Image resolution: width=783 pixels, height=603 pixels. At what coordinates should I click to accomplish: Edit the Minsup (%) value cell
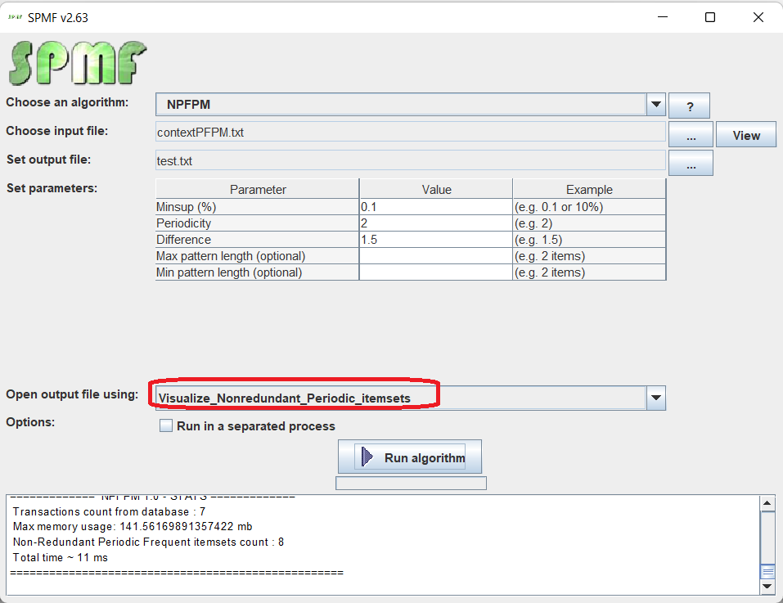(x=435, y=207)
